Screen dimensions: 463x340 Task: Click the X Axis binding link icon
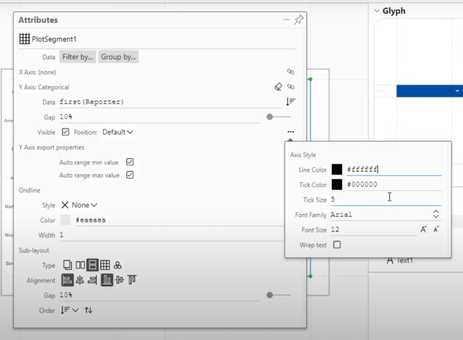pyautogui.click(x=290, y=71)
